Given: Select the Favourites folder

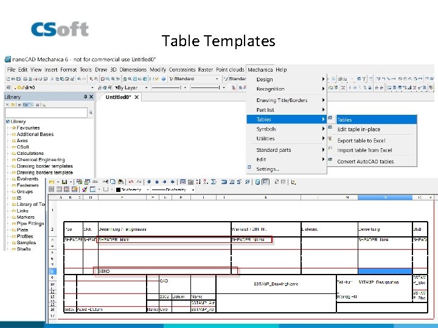Looking at the screenshot, I should (x=28, y=128).
